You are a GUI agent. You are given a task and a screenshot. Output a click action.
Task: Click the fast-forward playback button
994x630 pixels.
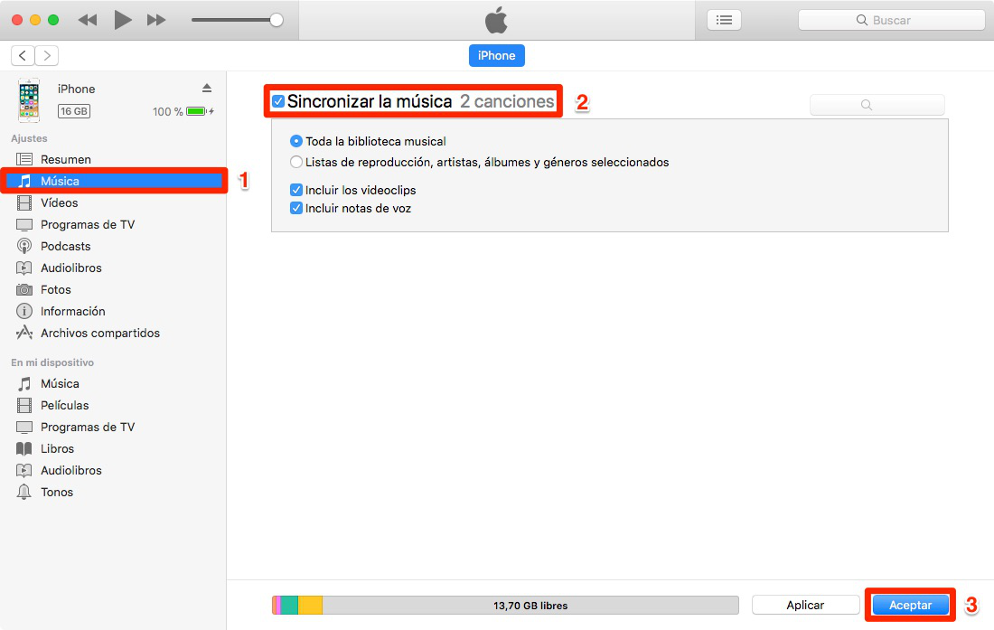pyautogui.click(x=156, y=20)
